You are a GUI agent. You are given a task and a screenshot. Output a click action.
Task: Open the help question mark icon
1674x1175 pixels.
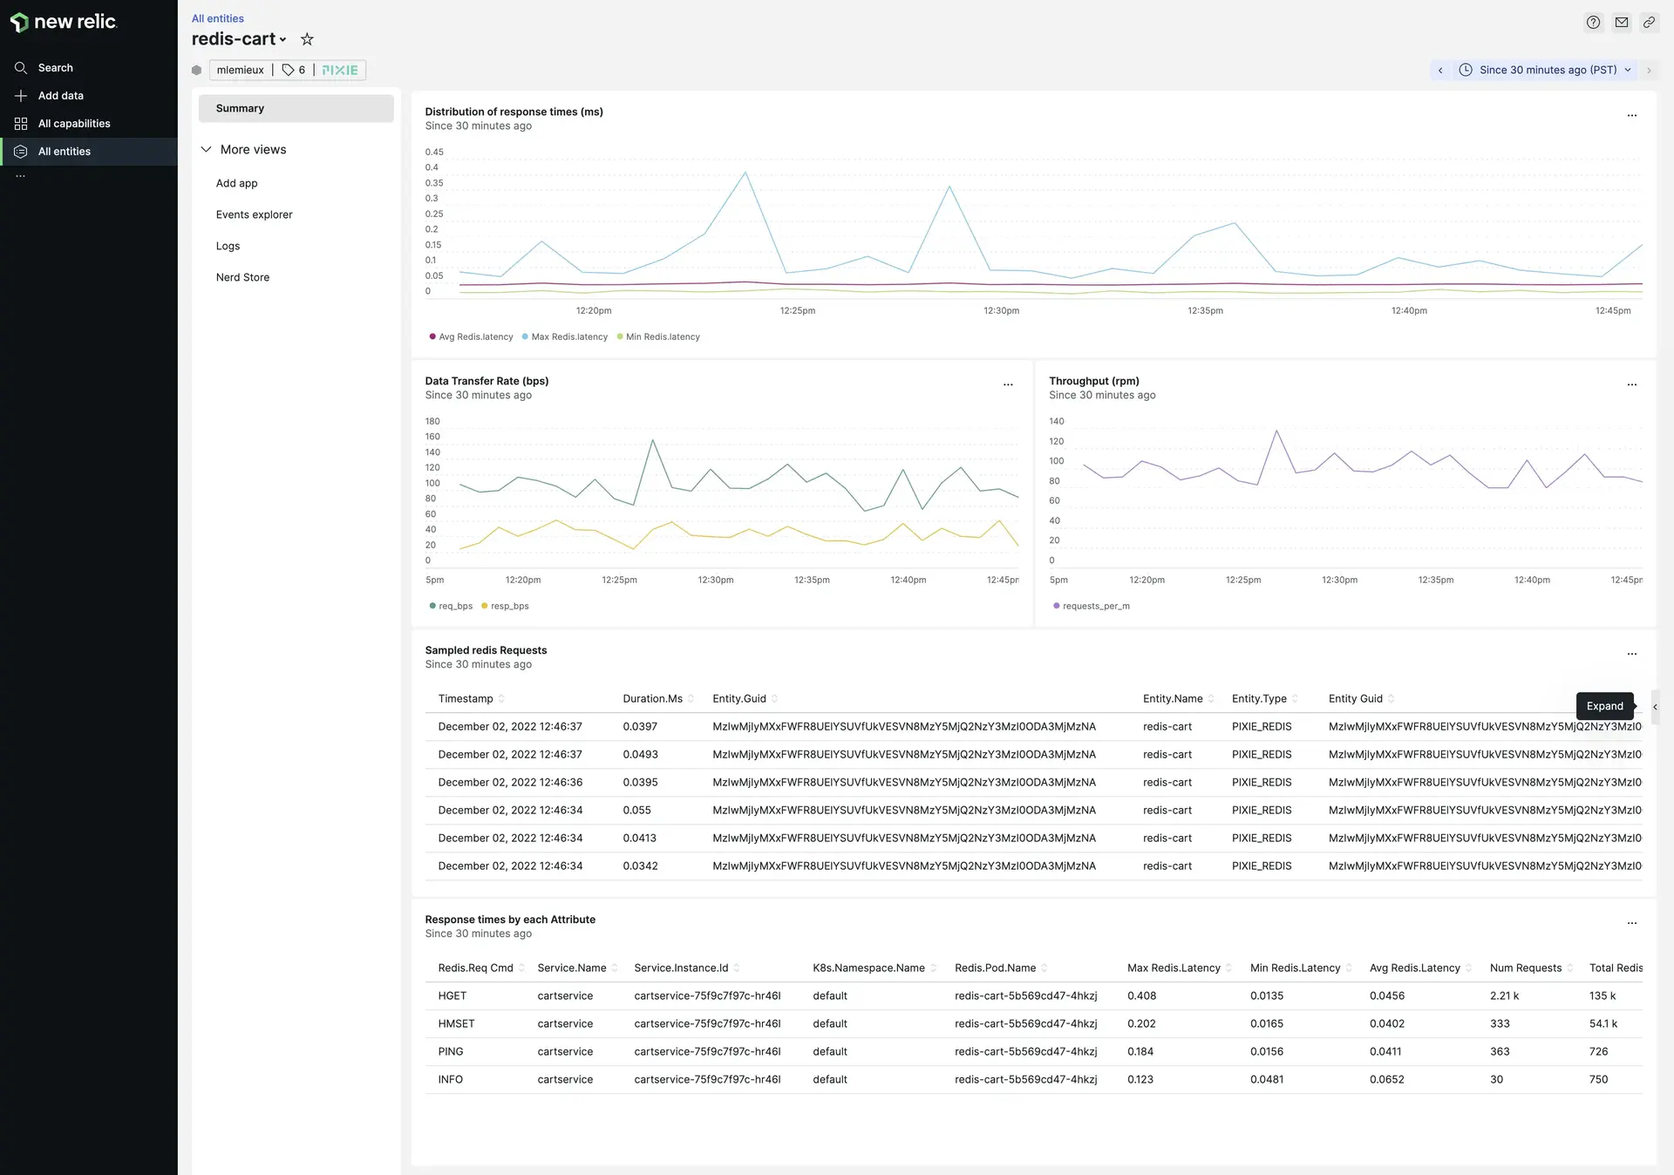1593,23
